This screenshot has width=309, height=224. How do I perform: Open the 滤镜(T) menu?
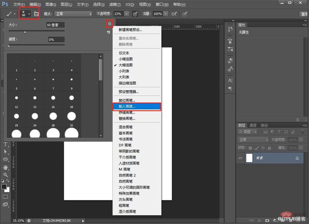pyautogui.click(x=115, y=4)
